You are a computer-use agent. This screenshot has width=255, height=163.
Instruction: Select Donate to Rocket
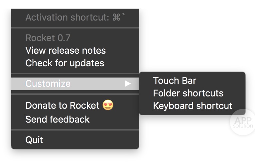pyautogui.click(x=62, y=106)
